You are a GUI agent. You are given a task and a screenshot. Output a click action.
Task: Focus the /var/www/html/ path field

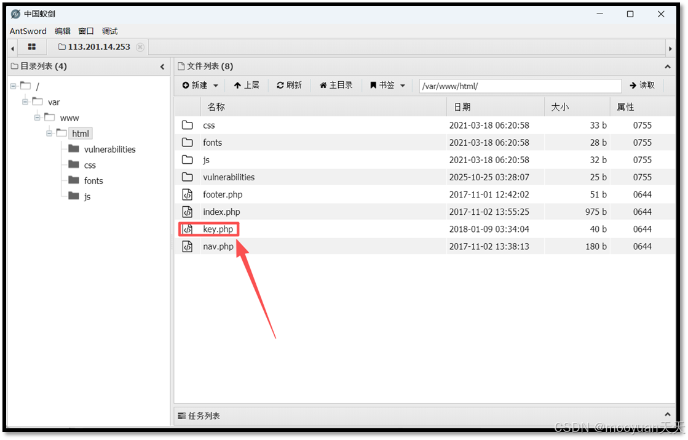coord(520,86)
